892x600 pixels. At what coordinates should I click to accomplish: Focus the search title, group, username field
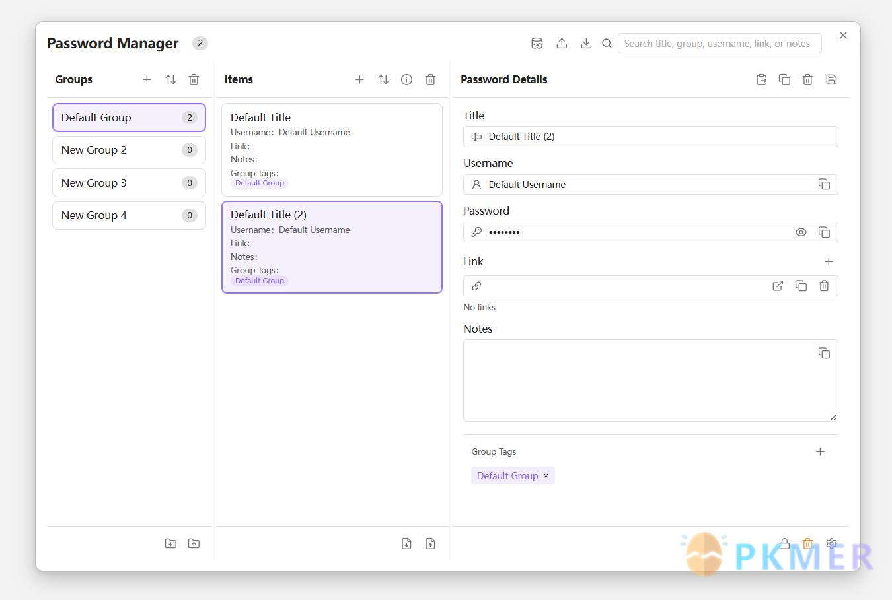click(x=720, y=44)
